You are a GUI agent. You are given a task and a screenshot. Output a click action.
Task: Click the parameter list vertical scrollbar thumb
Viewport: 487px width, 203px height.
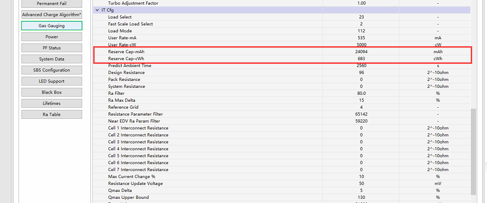click(x=474, y=152)
